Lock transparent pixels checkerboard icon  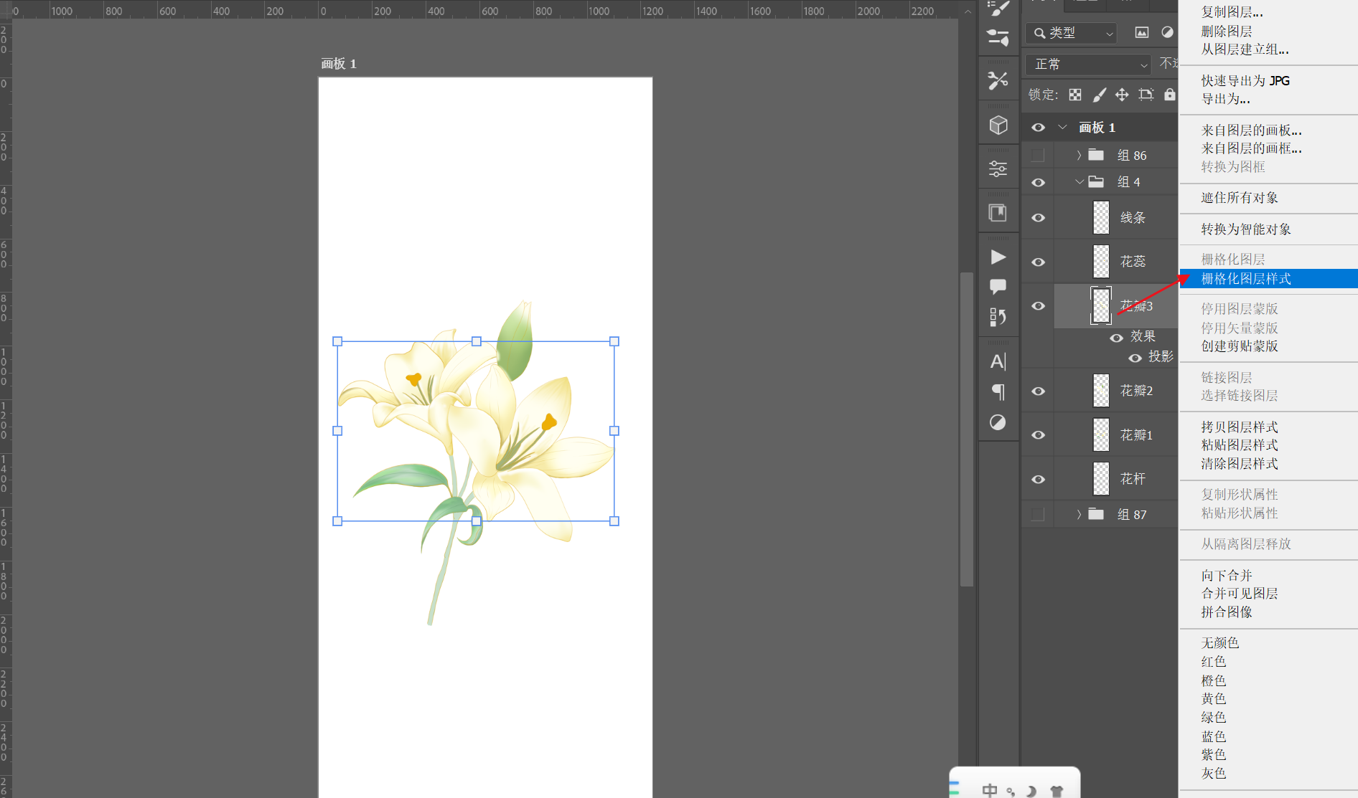tap(1075, 95)
